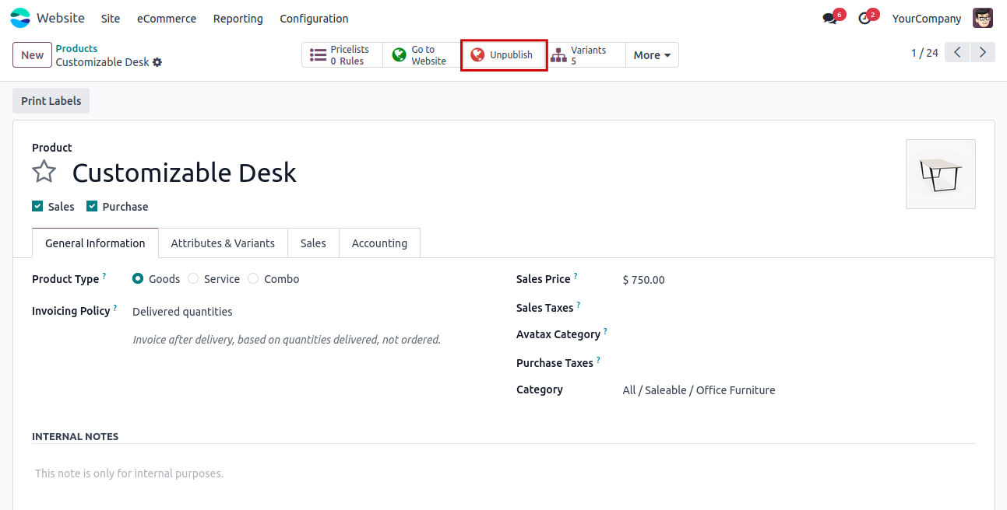This screenshot has height=510, width=1007.
Task: Open the conversations chat bubble icon
Action: (x=829, y=19)
